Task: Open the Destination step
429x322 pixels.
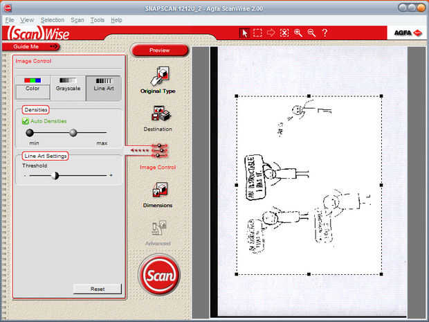Action: point(158,118)
